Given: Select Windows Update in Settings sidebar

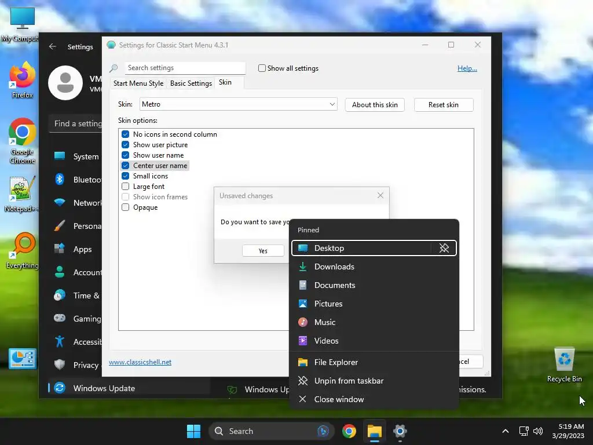Looking at the screenshot, I should click(129, 388).
